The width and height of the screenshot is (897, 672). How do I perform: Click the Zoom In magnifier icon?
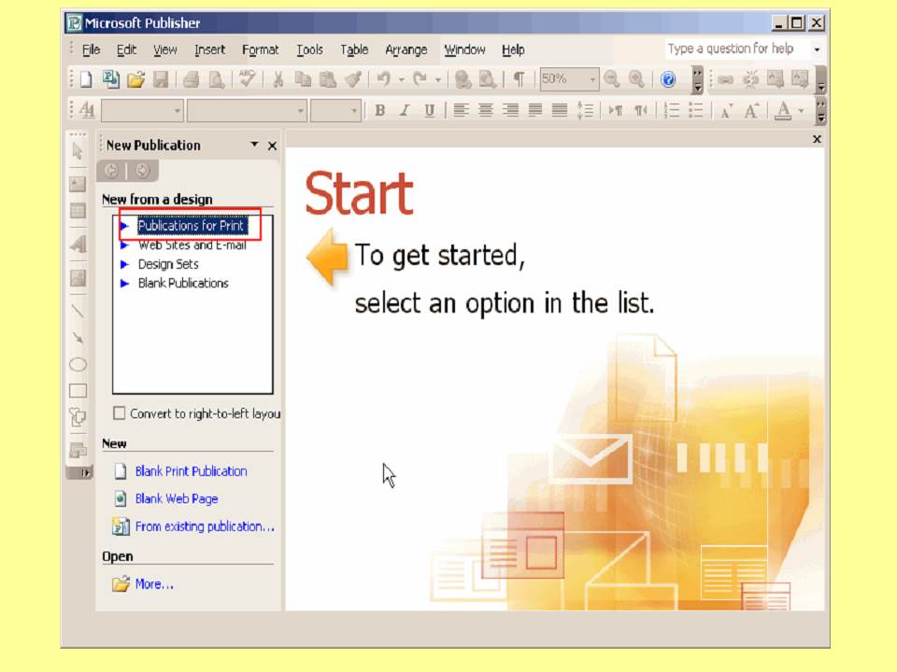click(636, 78)
